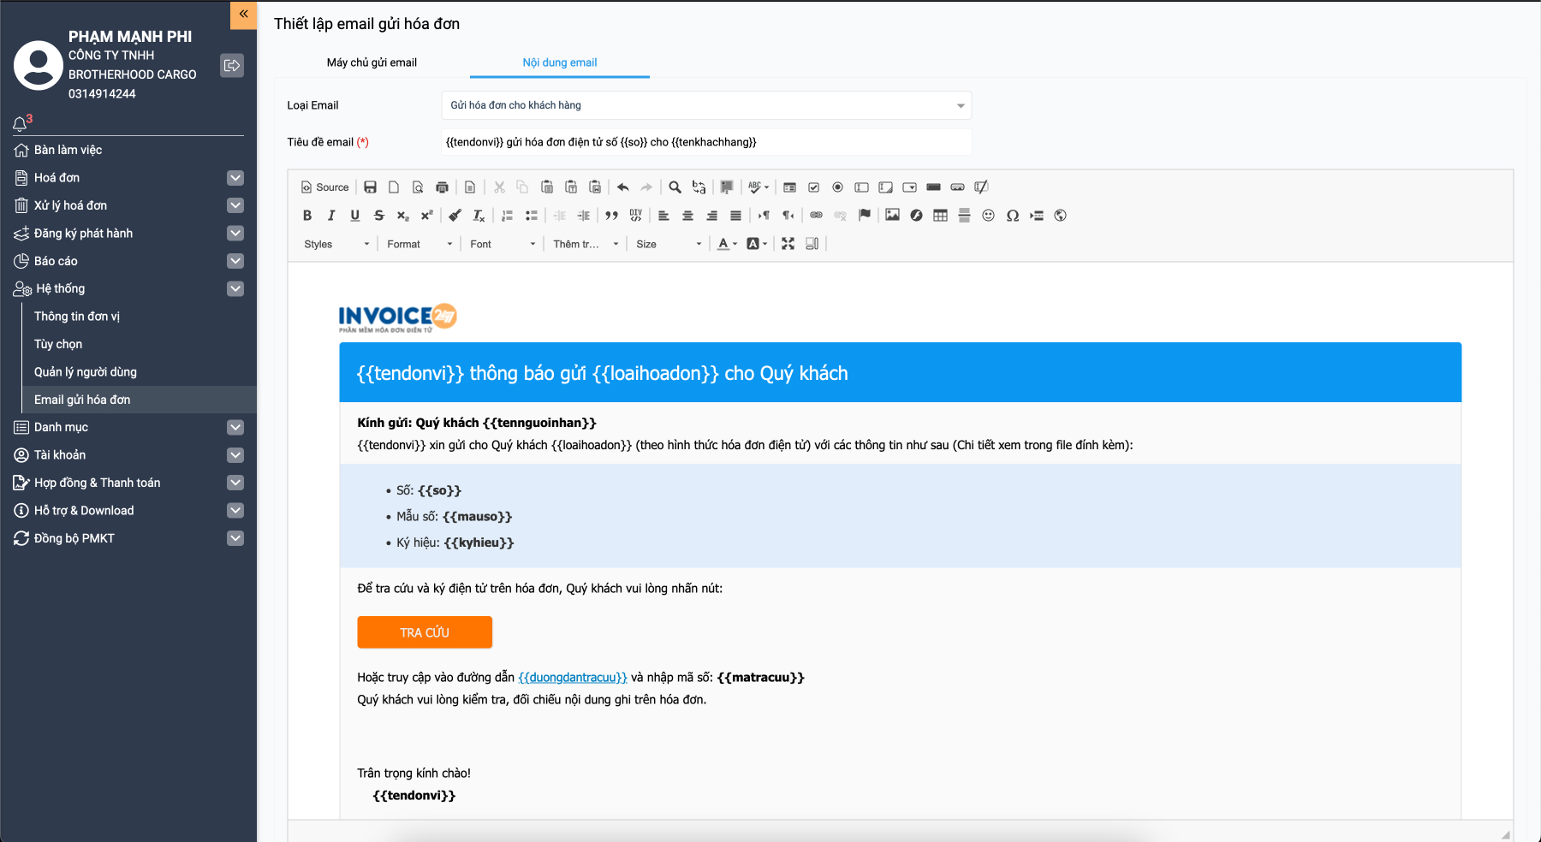Viewport: 1541px width, 842px height.
Task: Toggle Superscript formatting
Action: (x=426, y=216)
